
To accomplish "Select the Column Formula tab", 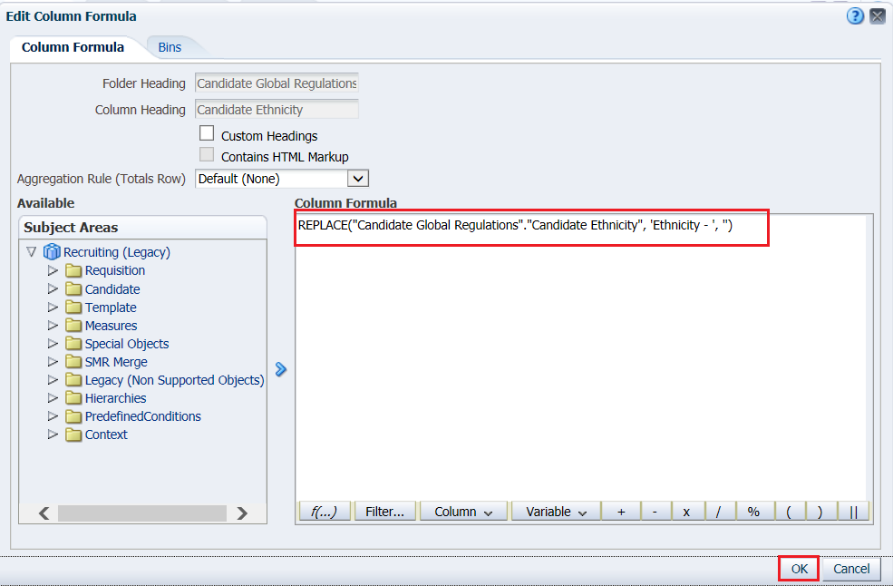I will [73, 47].
